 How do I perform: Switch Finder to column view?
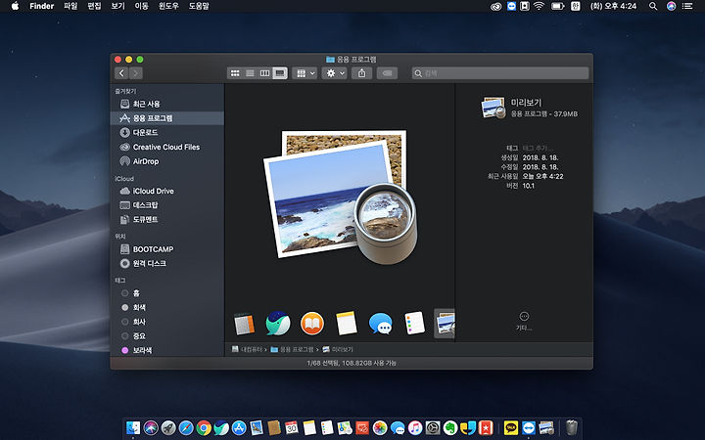pos(264,73)
